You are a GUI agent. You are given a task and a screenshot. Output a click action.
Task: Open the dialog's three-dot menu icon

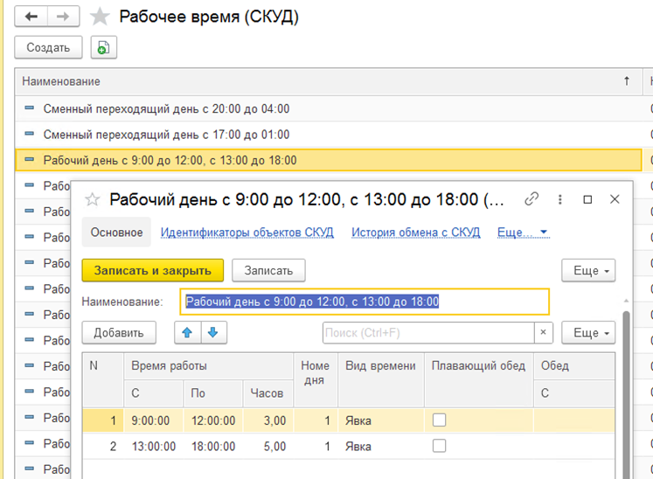coord(560,199)
